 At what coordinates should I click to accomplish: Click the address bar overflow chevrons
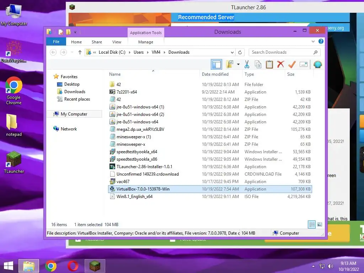pyautogui.click(x=95, y=53)
